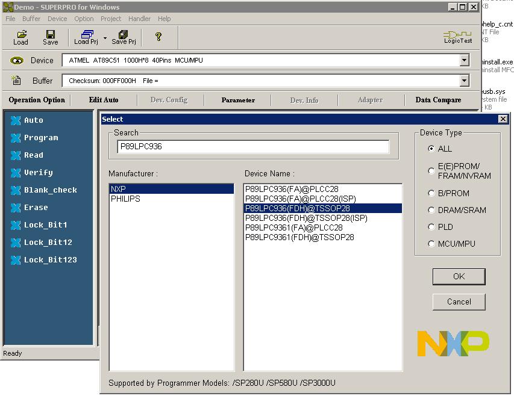Click the Parameter button
Viewport: 514px width, 399px height.
point(238,100)
